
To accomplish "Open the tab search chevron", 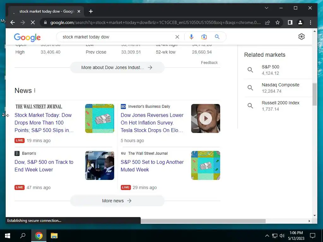I will (266, 8).
